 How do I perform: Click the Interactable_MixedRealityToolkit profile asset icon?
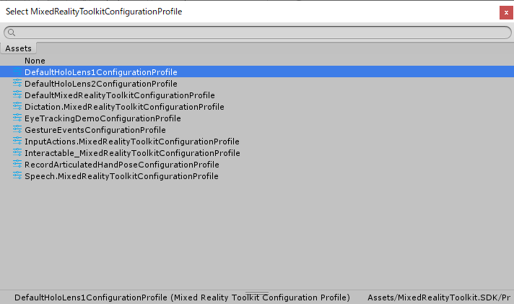pos(17,152)
